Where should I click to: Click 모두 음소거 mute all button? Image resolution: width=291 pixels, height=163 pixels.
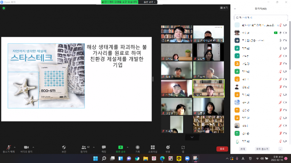[x=262, y=149]
